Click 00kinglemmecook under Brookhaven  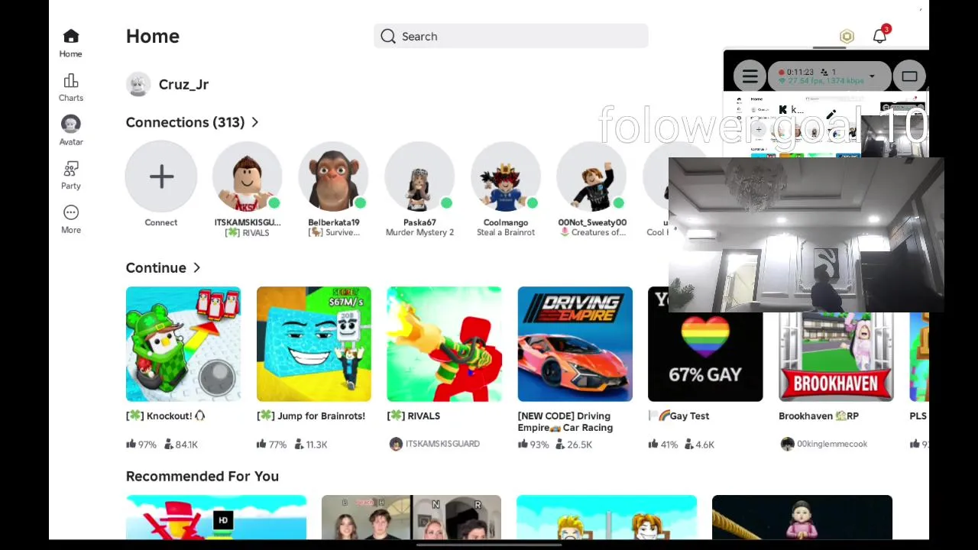pos(824,444)
